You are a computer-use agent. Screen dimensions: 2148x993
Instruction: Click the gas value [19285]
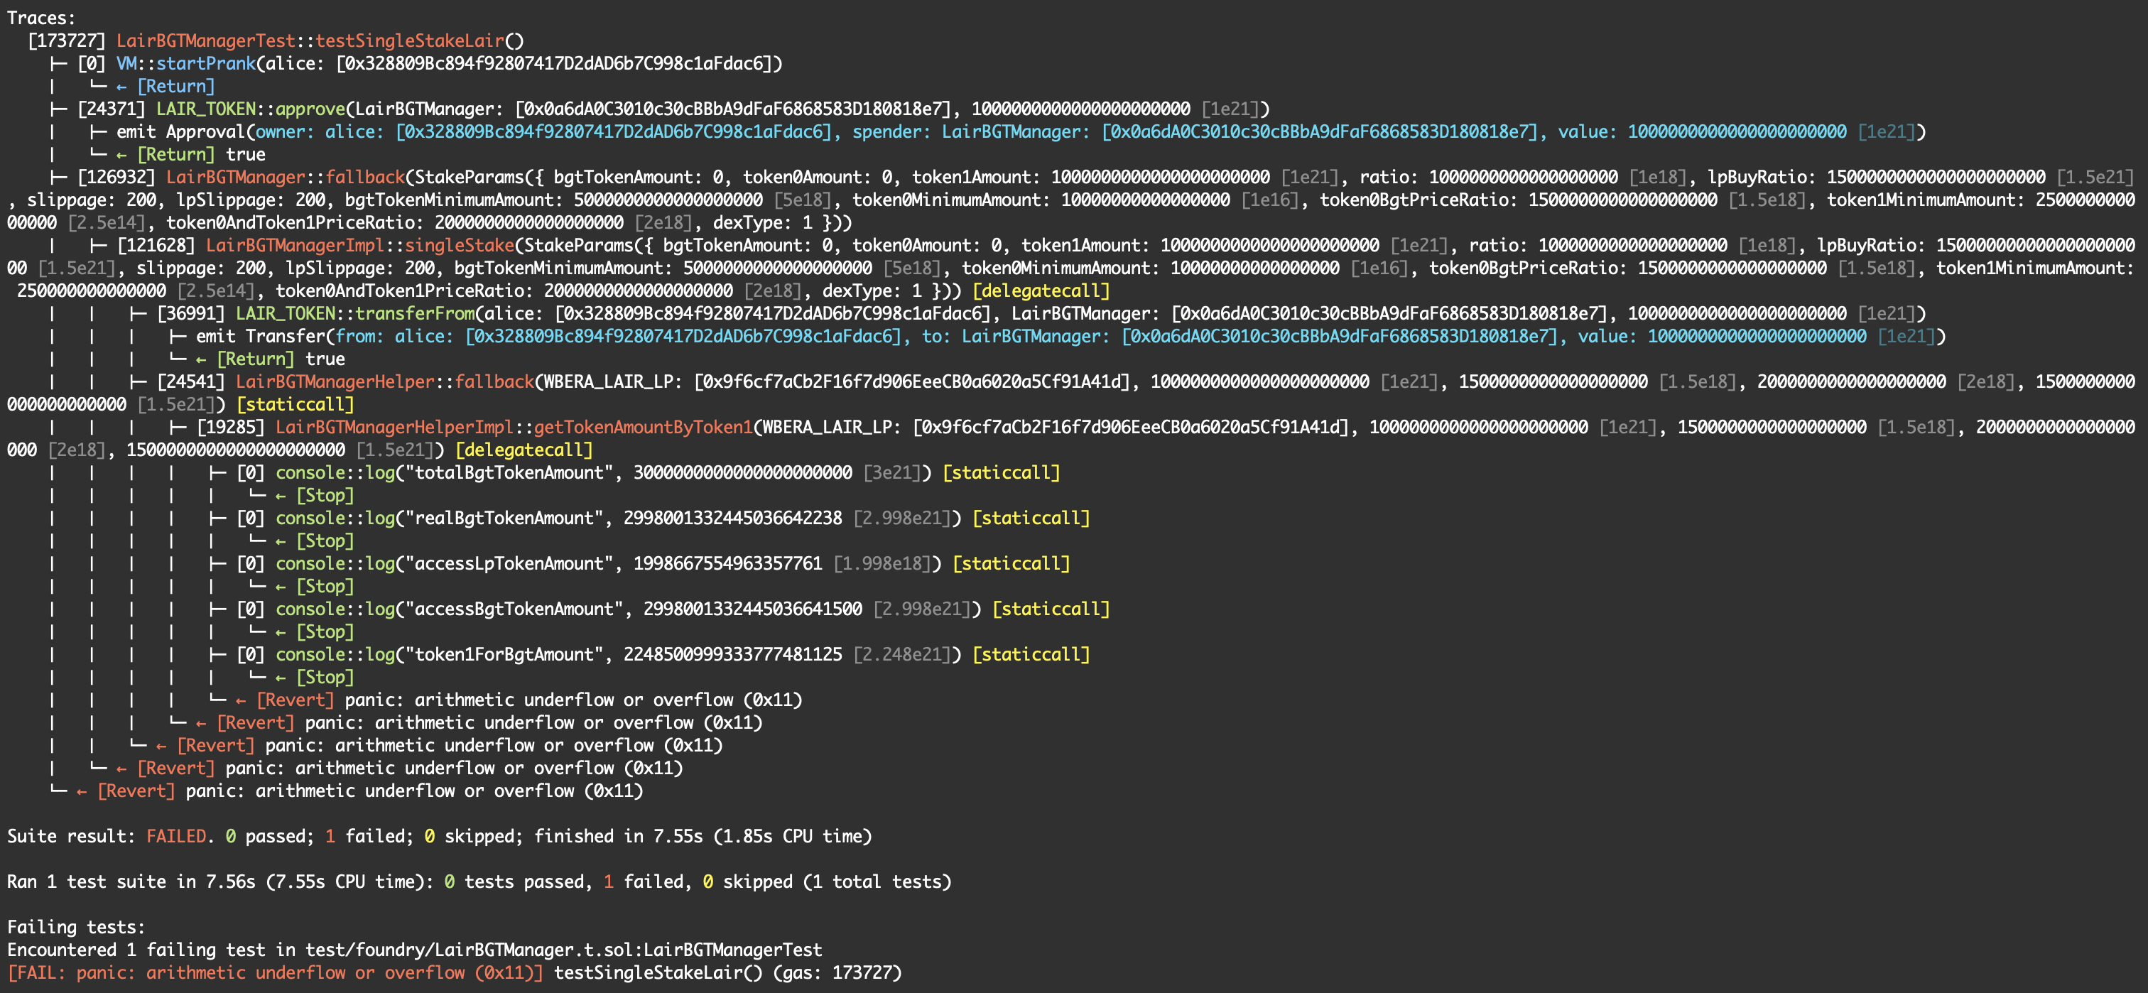tap(231, 427)
